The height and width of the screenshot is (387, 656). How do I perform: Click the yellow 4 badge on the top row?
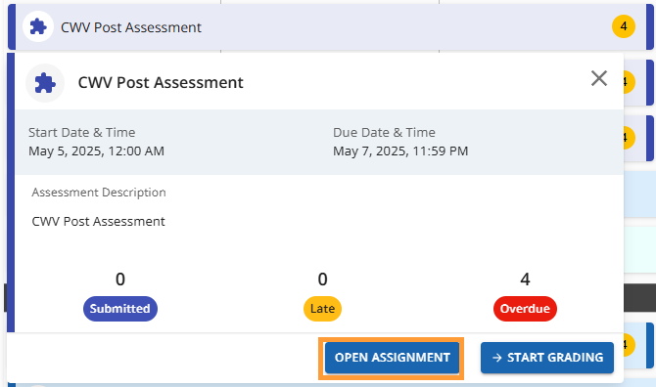tap(624, 26)
